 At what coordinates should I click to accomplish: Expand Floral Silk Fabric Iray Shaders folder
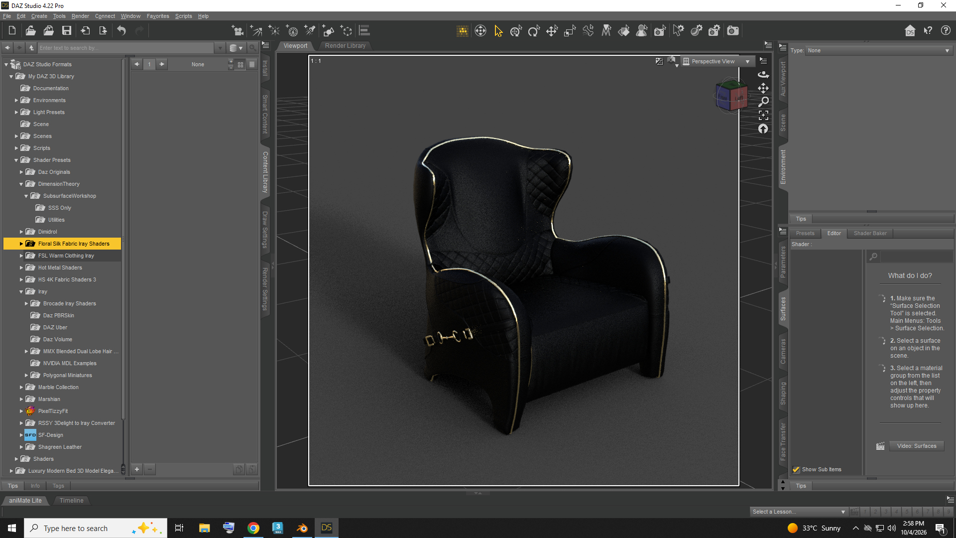click(21, 244)
